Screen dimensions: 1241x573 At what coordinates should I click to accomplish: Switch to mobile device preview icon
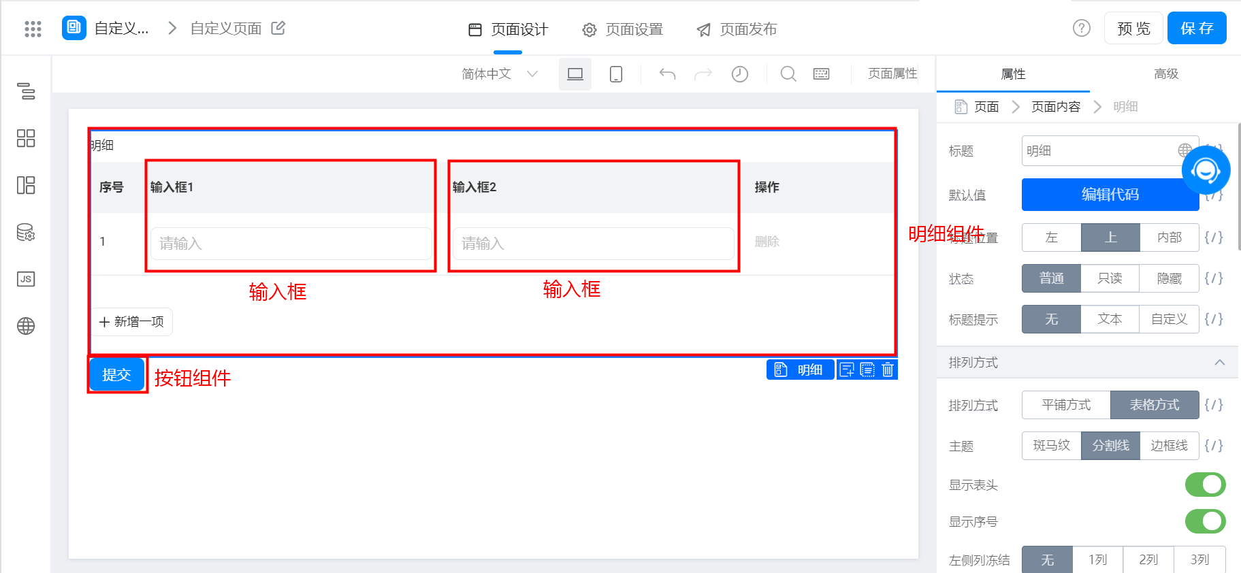click(615, 73)
